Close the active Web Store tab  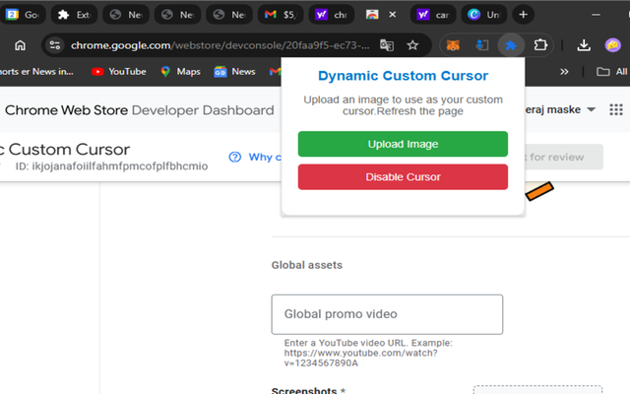click(393, 15)
